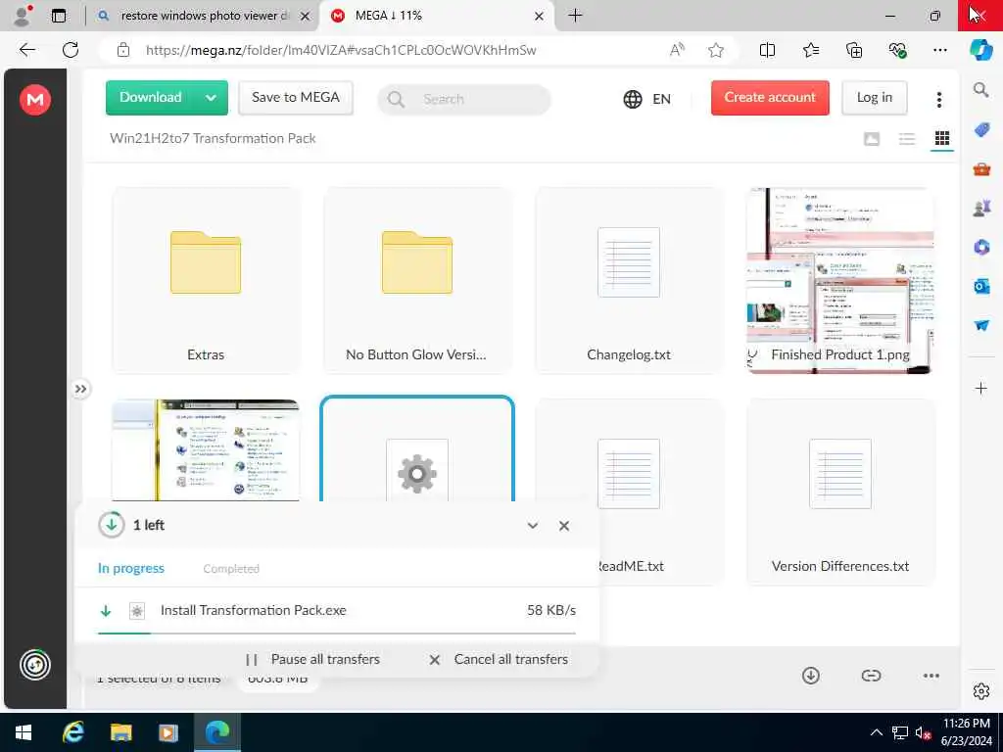The image size is (1003, 752).
Task: Open MEGA top-right three-dot menu
Action: click(x=939, y=99)
